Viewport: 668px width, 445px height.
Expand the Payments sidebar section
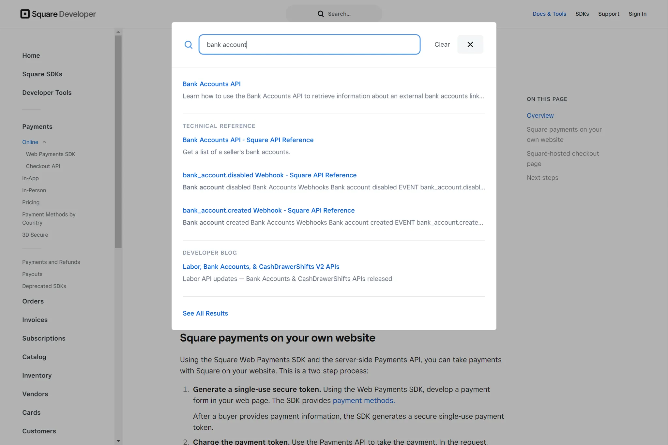click(x=37, y=126)
